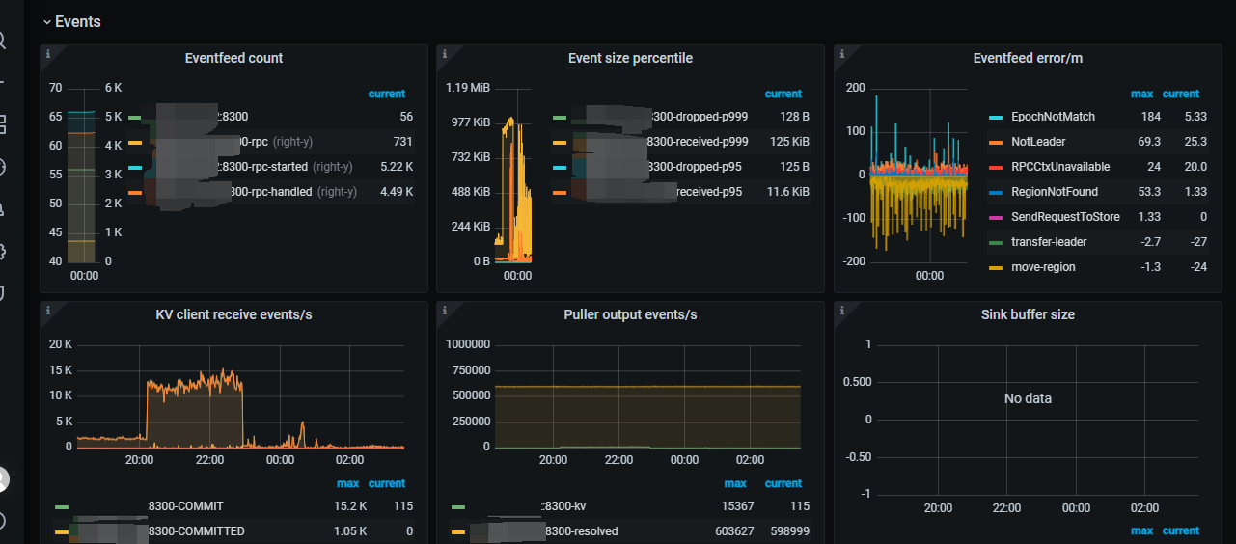The width and height of the screenshot is (1236, 544).
Task: Open the Puller output events/s panel menu
Action: (630, 314)
